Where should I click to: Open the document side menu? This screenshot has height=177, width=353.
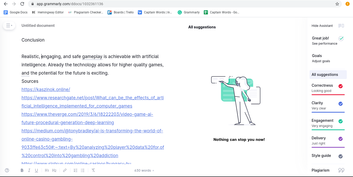tap(9, 26)
